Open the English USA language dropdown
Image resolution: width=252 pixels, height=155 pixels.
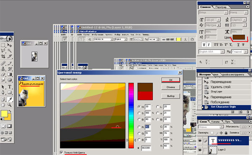[x=223, y=52]
